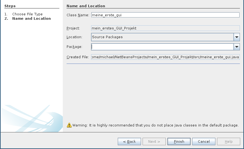Screen dimensions: 244x149
Task: Click the Created File label
Action: click(78, 57)
